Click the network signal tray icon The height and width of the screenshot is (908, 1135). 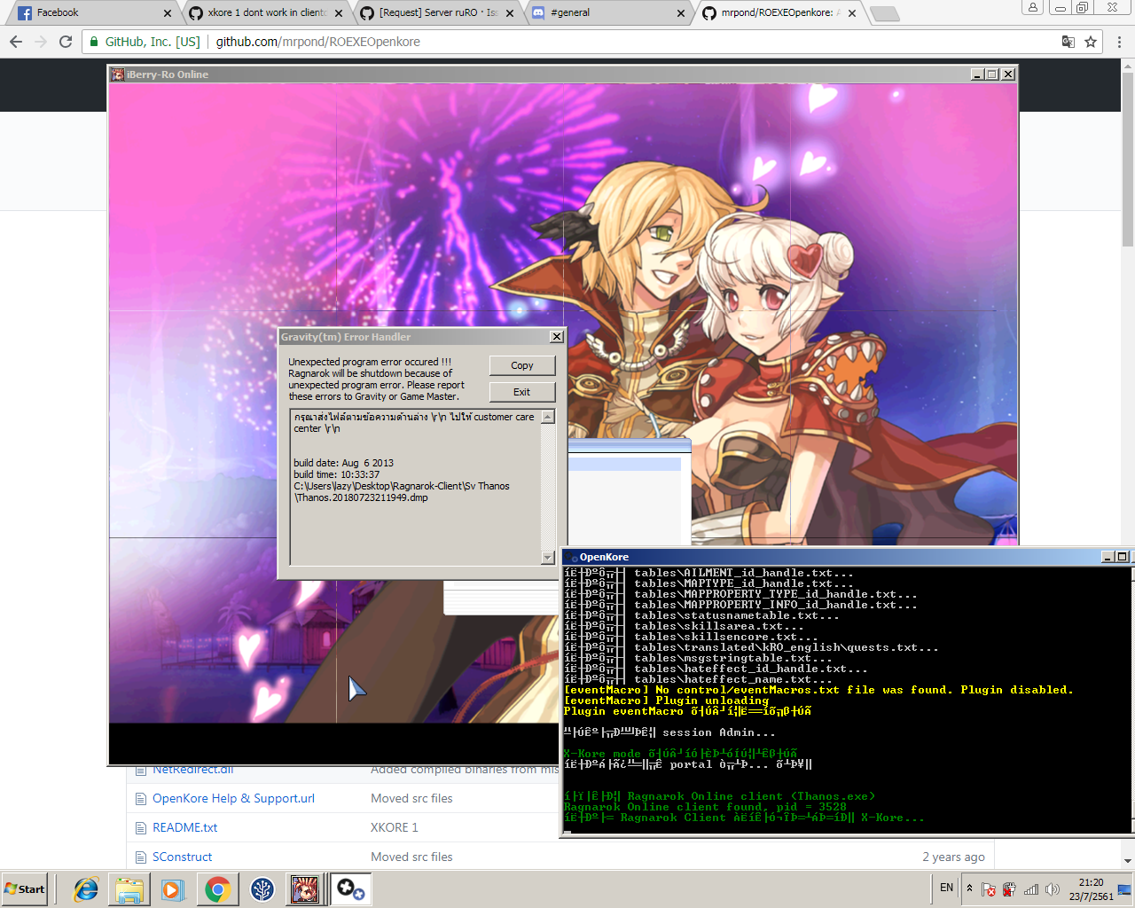click(x=1031, y=889)
